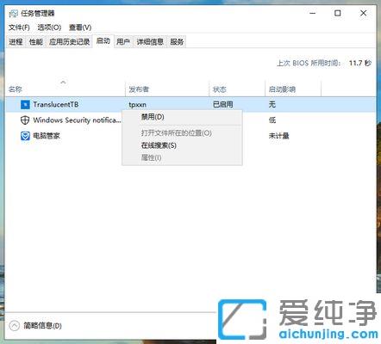Minimize the Task Manager window

(x=313, y=13)
